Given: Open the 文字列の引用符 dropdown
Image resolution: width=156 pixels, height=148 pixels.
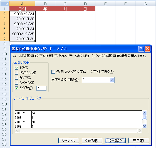Looking at the screenshot, I should click(112, 80).
